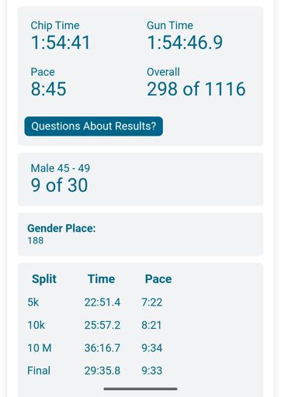The height and width of the screenshot is (397, 281).
Task: Tap the home indicator bar at bottom
Action: coord(140,388)
